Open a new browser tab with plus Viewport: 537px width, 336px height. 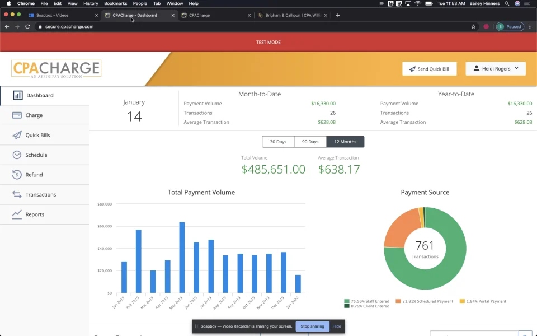click(338, 15)
